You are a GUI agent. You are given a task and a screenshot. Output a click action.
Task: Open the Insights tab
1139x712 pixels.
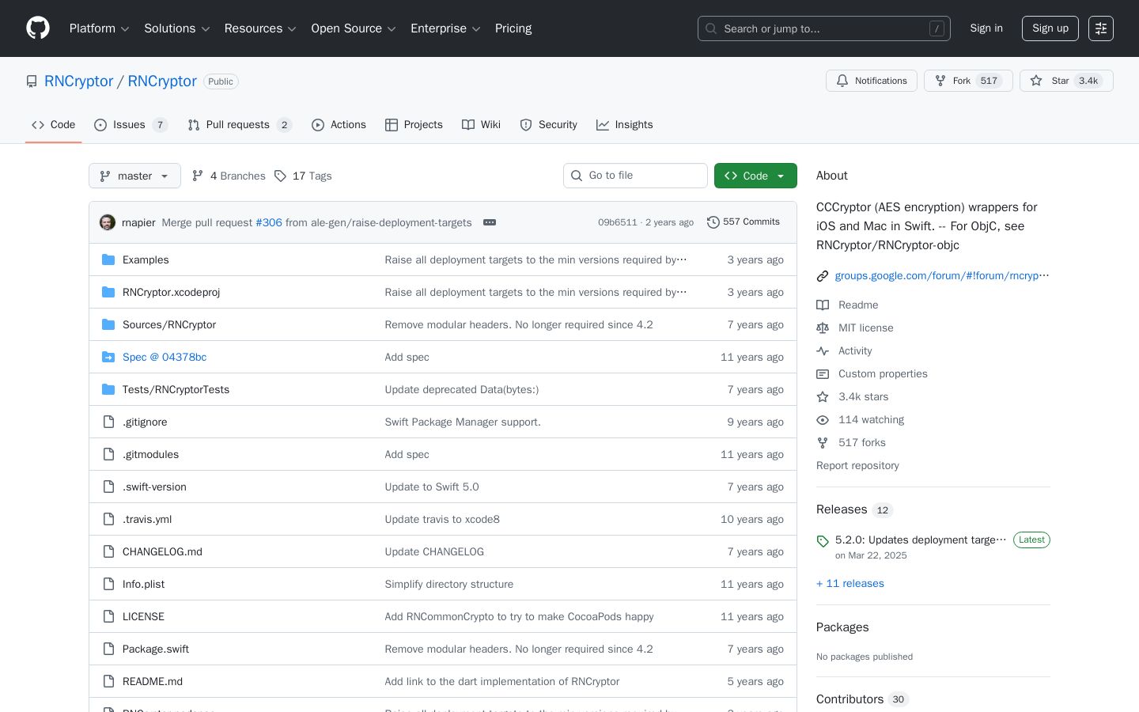(624, 125)
